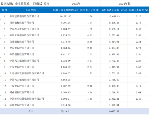The height and width of the screenshot is (115, 149).
Task: Select the 2.36 bad-loan rate cell
Action: [90, 16]
